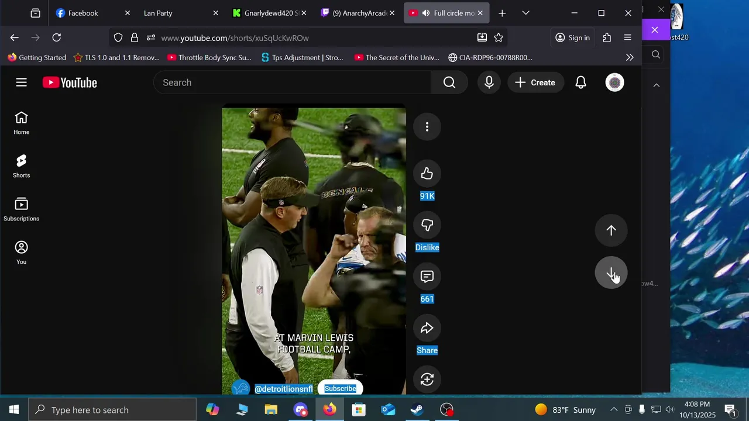Screen dimensions: 749x421
Task: Open the Getting Started bookmark
Action: pyautogui.click(x=37, y=57)
